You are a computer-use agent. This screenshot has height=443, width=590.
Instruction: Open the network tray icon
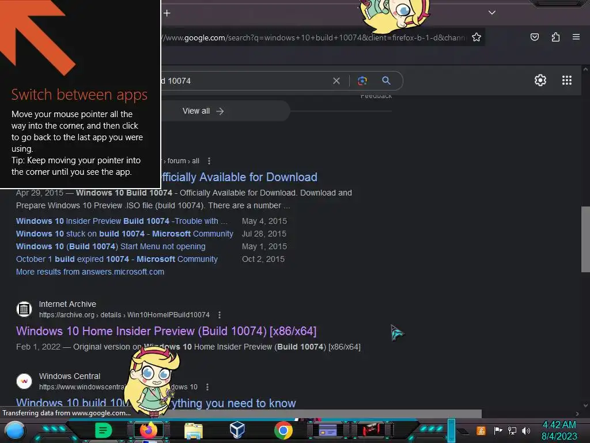coord(512,430)
